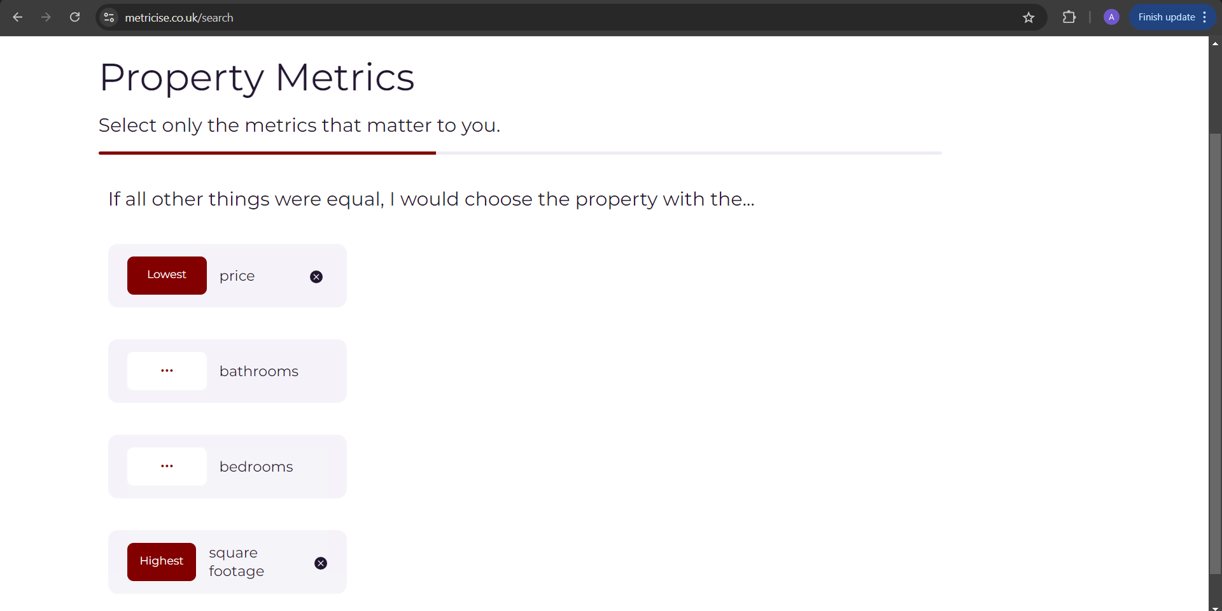The image size is (1222, 611).
Task: Go back using browser back arrow
Action: (18, 17)
